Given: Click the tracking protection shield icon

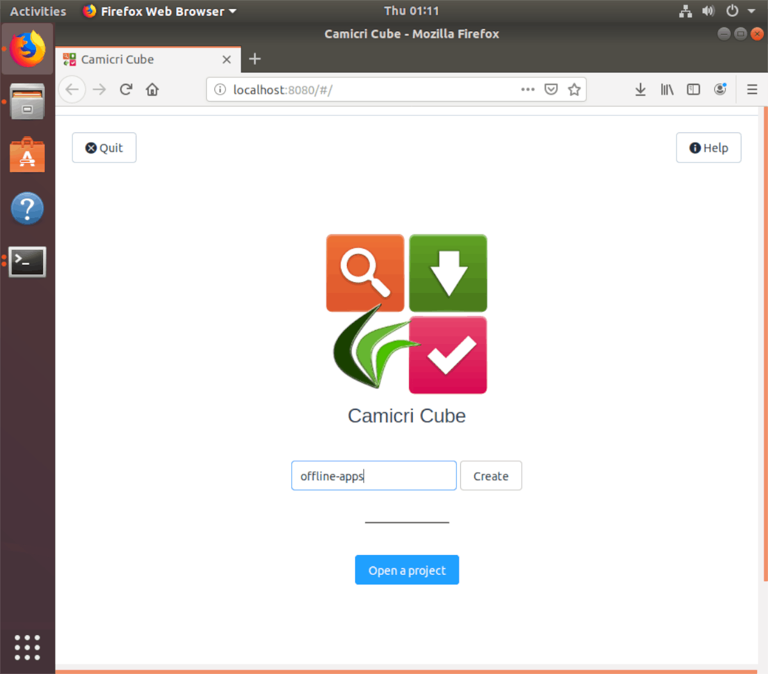Looking at the screenshot, I should click(x=551, y=90).
